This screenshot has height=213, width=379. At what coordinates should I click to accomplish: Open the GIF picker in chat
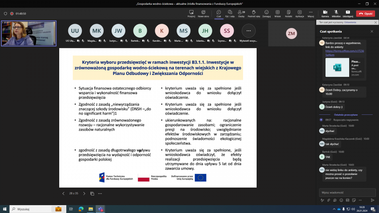tap(347, 200)
